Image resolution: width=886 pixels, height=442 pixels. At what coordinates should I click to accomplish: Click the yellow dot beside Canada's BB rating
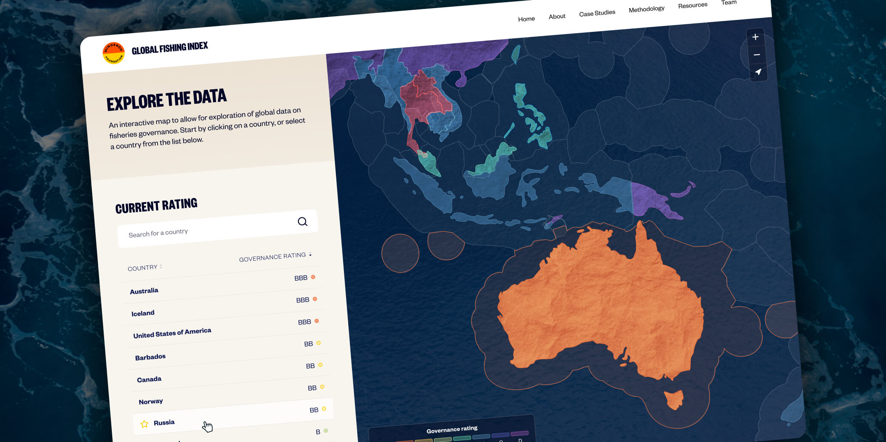[321, 365]
